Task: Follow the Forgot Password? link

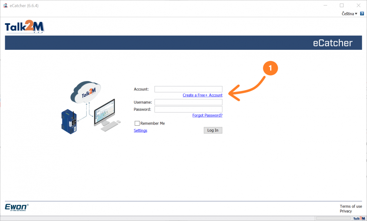Action: click(207, 115)
